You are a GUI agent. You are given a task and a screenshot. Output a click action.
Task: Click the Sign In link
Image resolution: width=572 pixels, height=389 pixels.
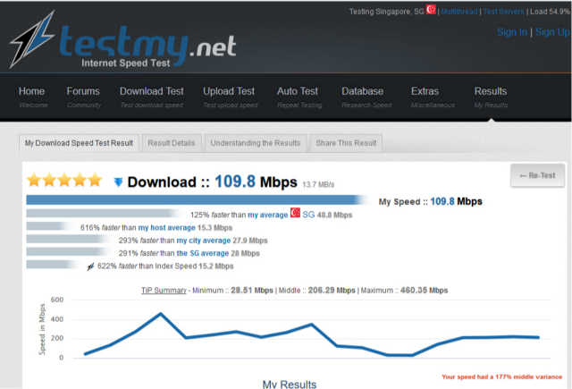pos(512,32)
